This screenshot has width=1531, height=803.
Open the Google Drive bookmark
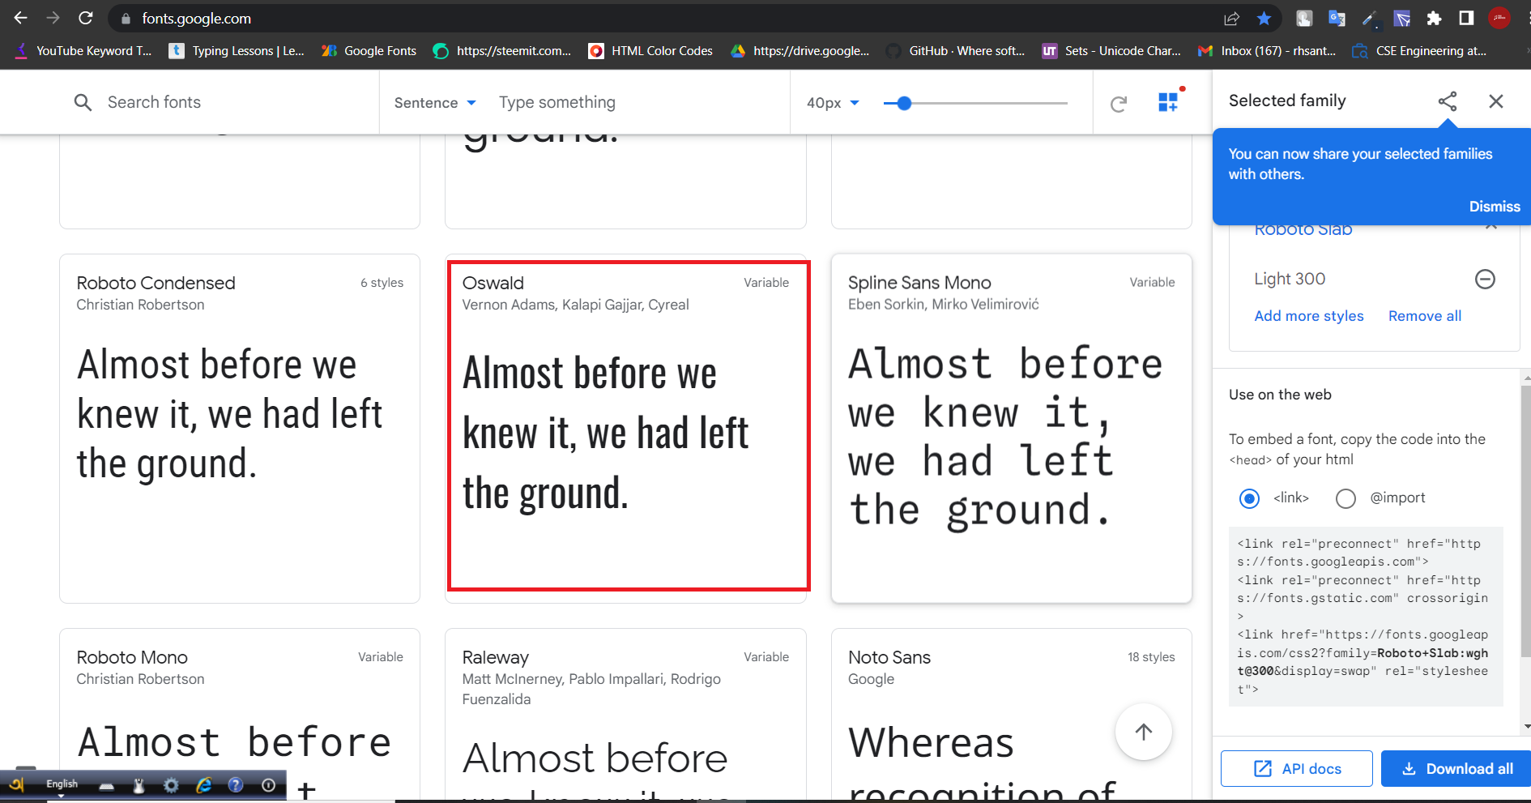pyautogui.click(x=800, y=51)
